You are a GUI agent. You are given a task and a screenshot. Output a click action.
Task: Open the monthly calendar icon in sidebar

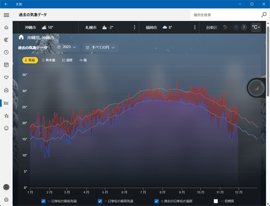tap(6, 65)
